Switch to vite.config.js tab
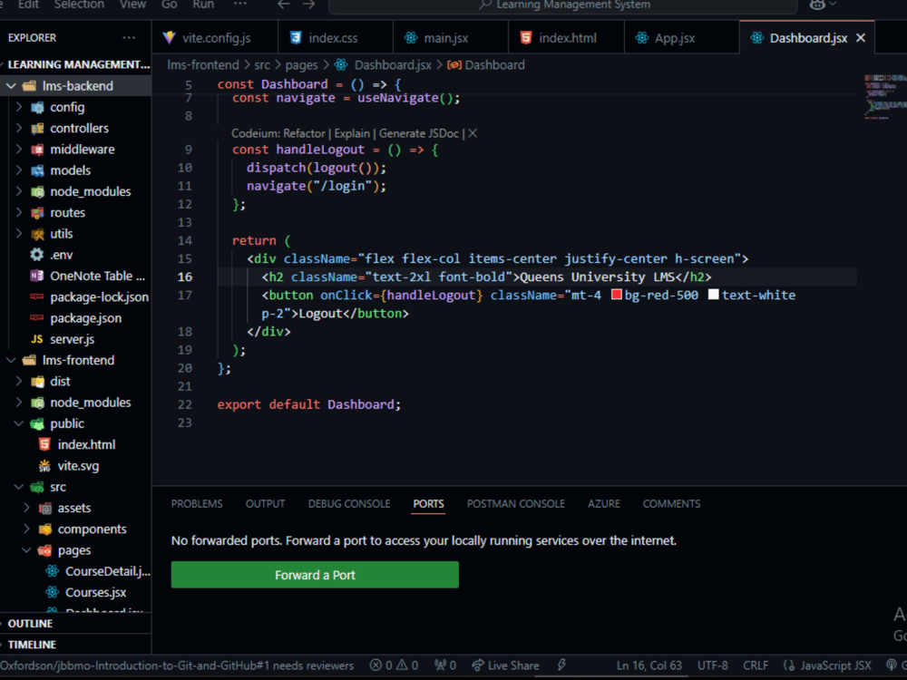The image size is (907, 680). coord(215,38)
